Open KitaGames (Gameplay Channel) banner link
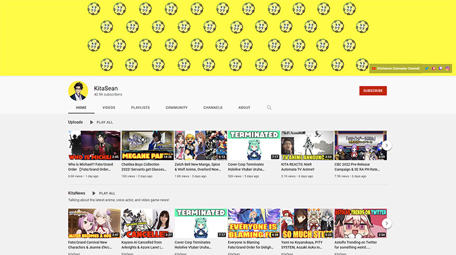The width and height of the screenshot is (456, 255). tap(396, 68)
